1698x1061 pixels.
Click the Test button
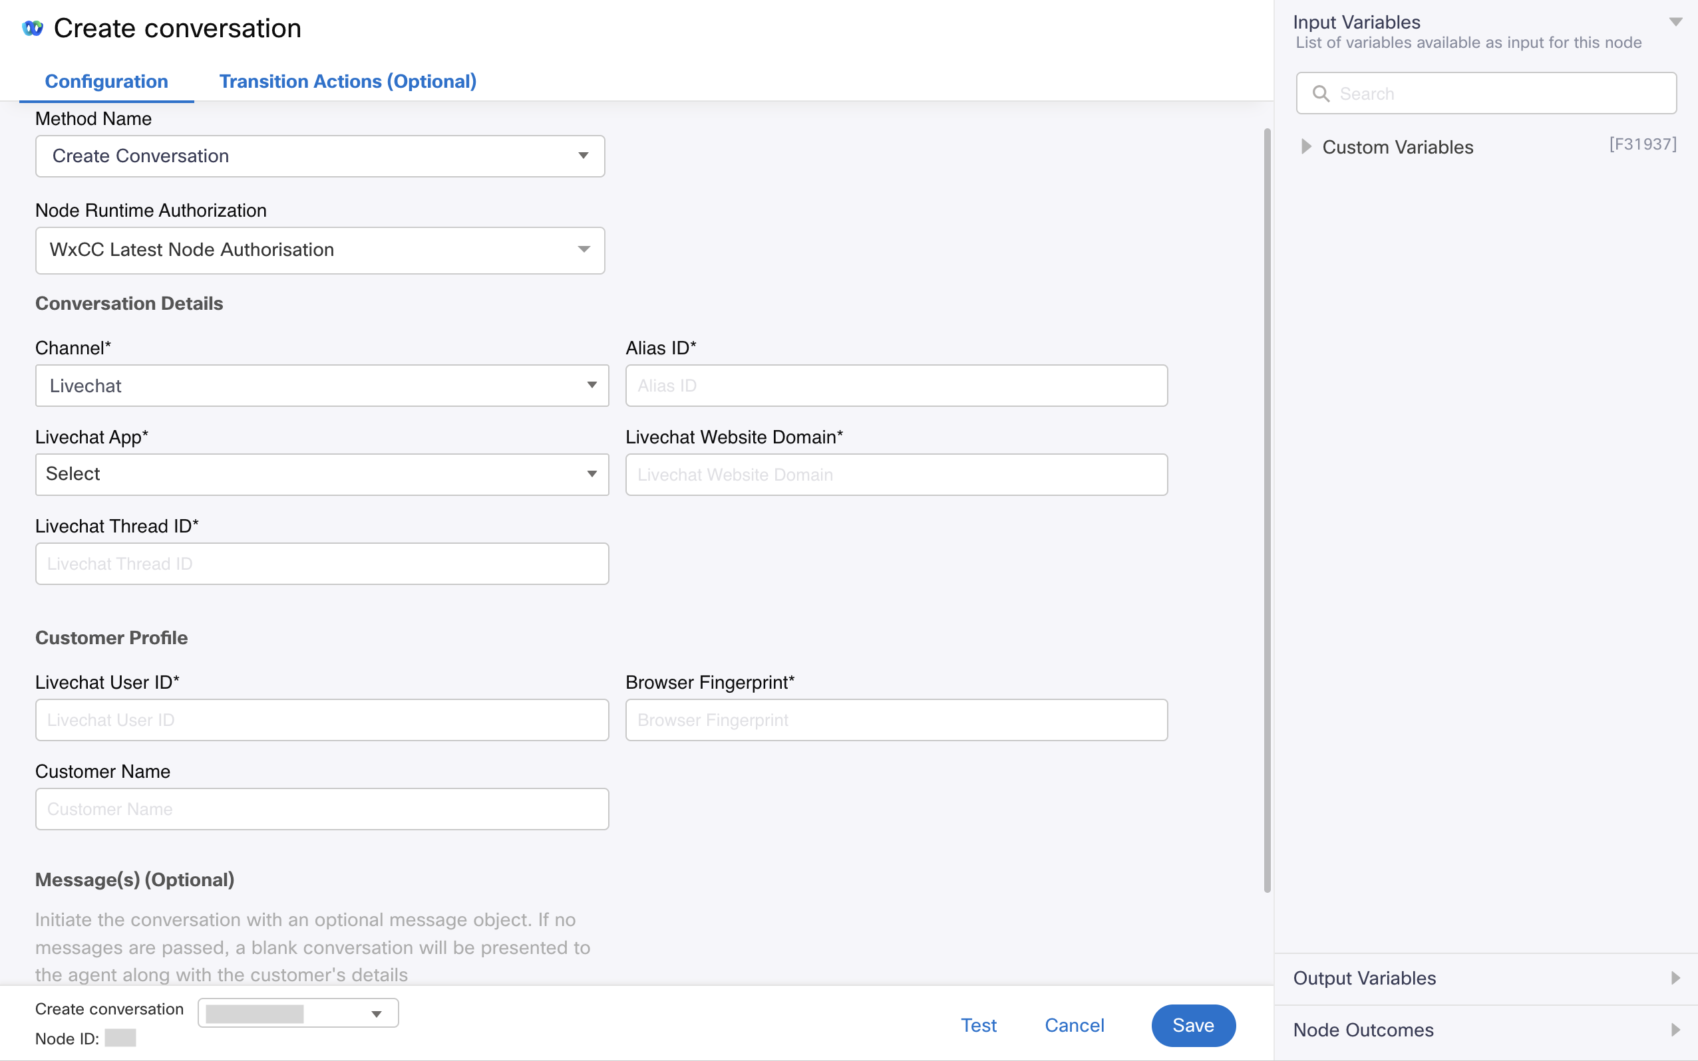(x=979, y=1024)
